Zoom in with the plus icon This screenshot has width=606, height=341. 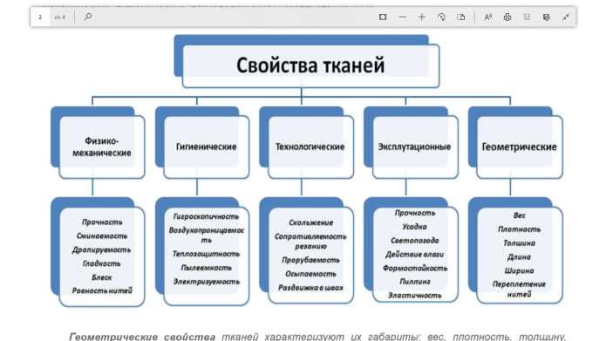(x=422, y=17)
